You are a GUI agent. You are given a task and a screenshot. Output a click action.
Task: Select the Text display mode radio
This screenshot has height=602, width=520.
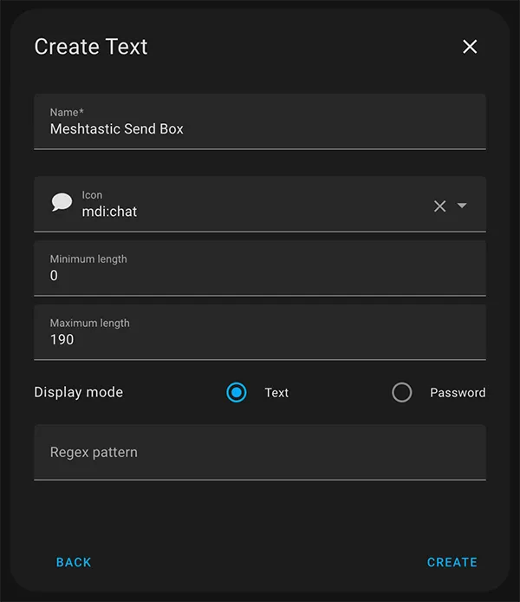click(237, 392)
